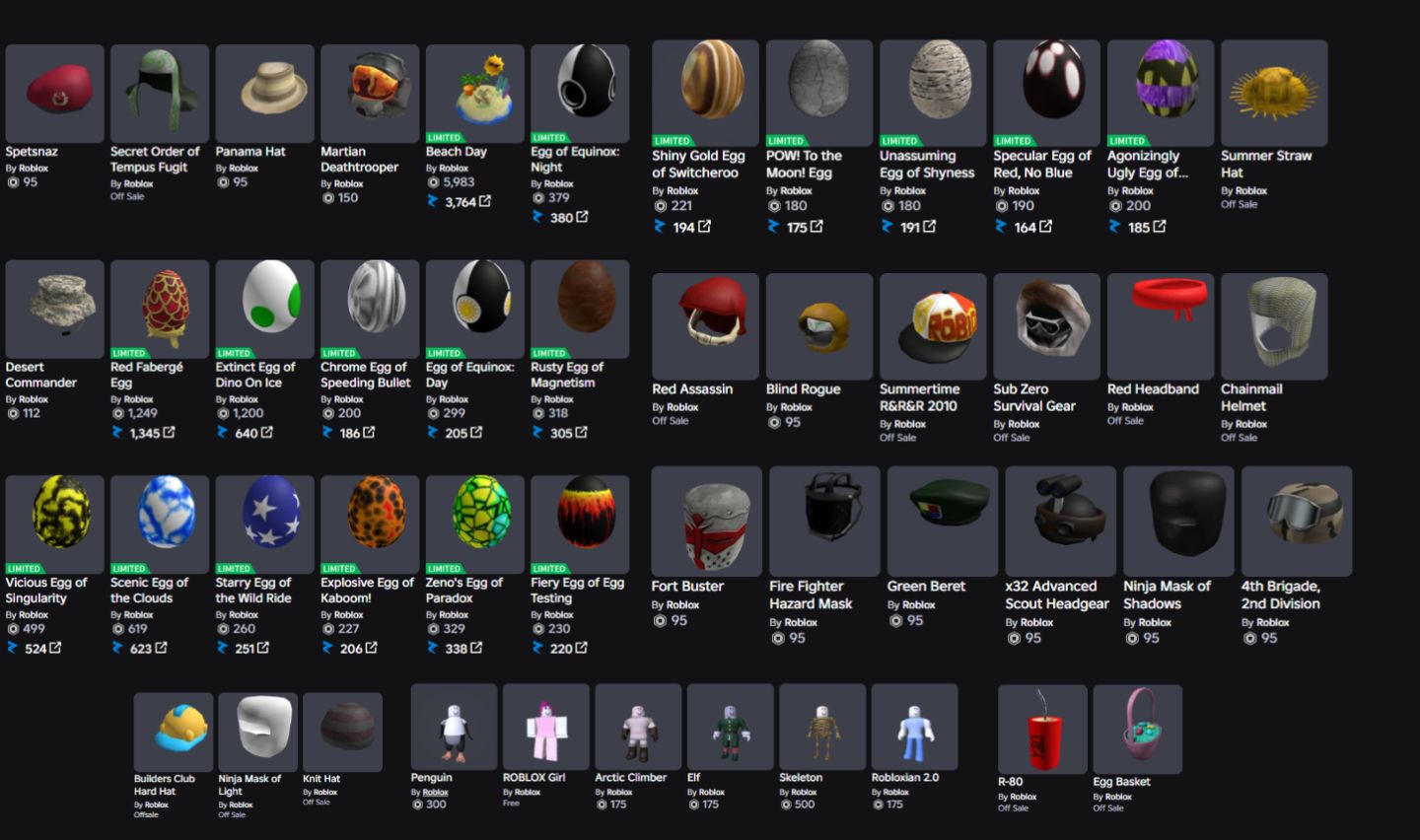Open the R-80 dynamite gear thumbnail
1420x840 pixels.
1042,730
